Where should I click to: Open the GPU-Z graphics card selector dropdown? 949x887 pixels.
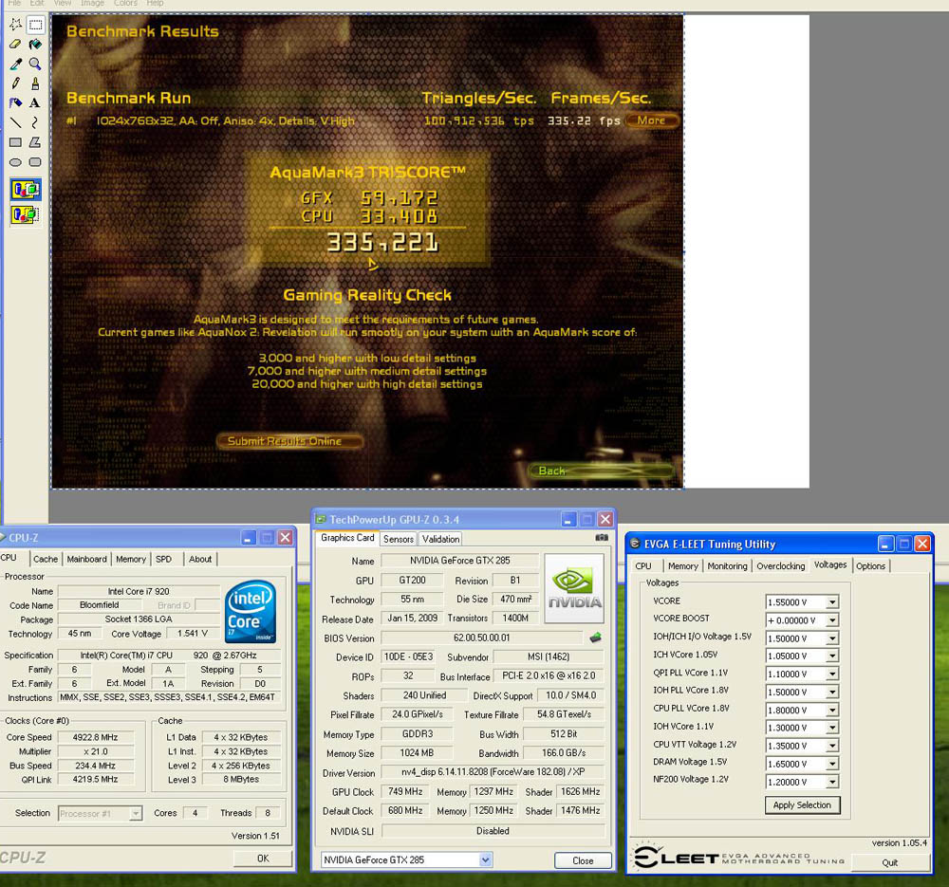(485, 859)
